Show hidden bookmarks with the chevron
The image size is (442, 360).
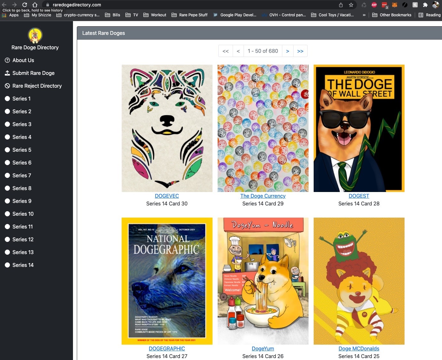tap(364, 15)
